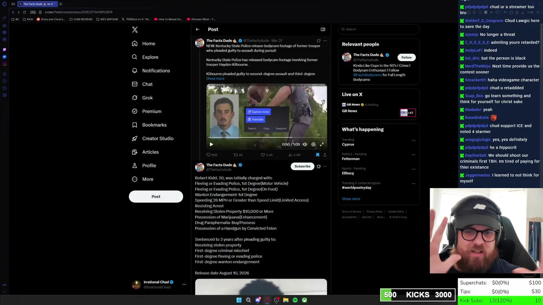The width and height of the screenshot is (543, 305).
Task: Click Grok icon beside Subscribe button
Action: click(x=319, y=166)
